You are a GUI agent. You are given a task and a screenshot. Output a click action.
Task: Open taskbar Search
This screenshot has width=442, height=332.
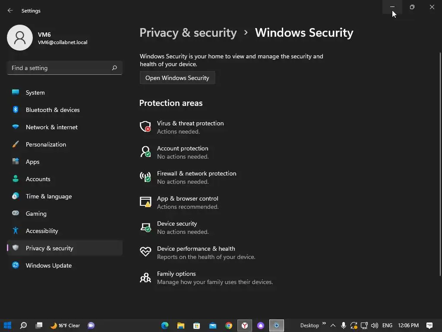click(23, 325)
